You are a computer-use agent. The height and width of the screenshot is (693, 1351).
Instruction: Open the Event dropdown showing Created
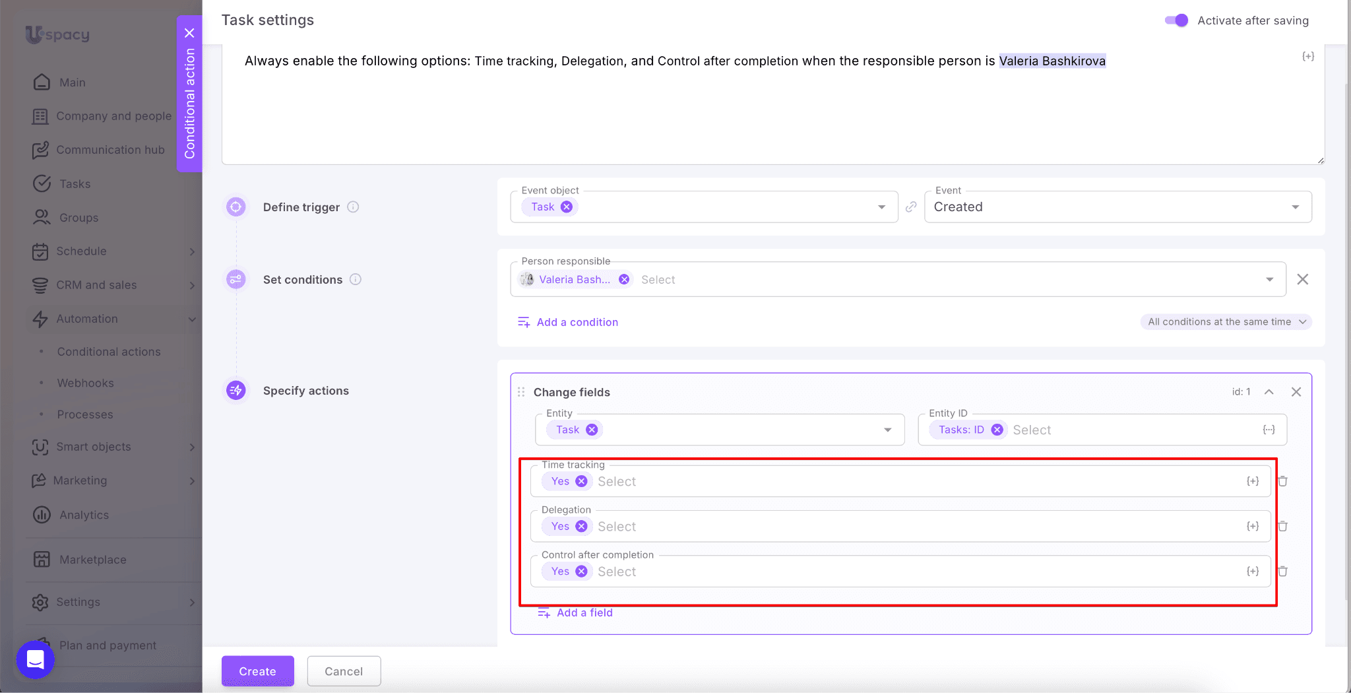(x=1117, y=207)
